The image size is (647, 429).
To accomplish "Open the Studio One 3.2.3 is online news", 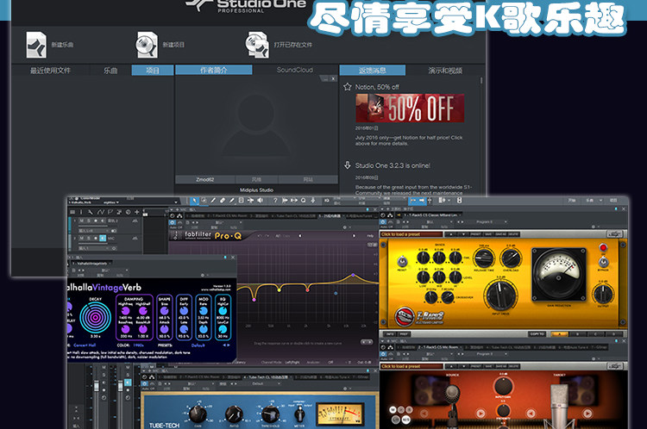I will tap(393, 165).
